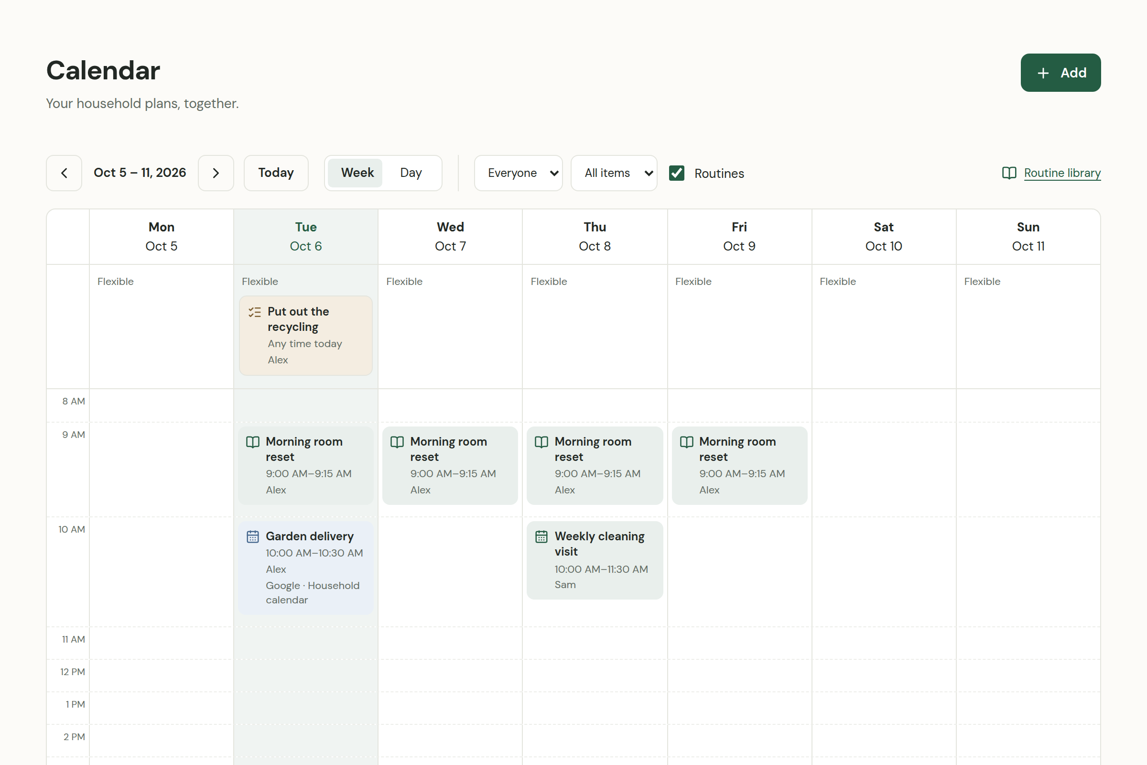Uncheck the Routines checkbox

click(x=676, y=173)
